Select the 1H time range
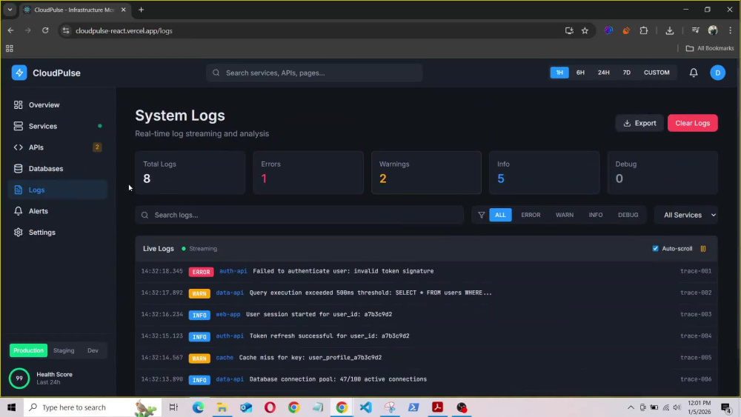The width and height of the screenshot is (741, 417). (559, 73)
